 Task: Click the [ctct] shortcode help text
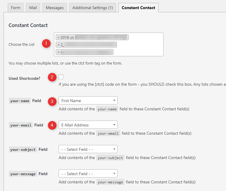tap(142, 84)
